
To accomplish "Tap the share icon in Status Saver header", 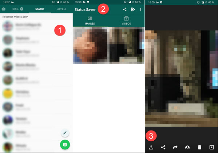I will pos(125,9).
